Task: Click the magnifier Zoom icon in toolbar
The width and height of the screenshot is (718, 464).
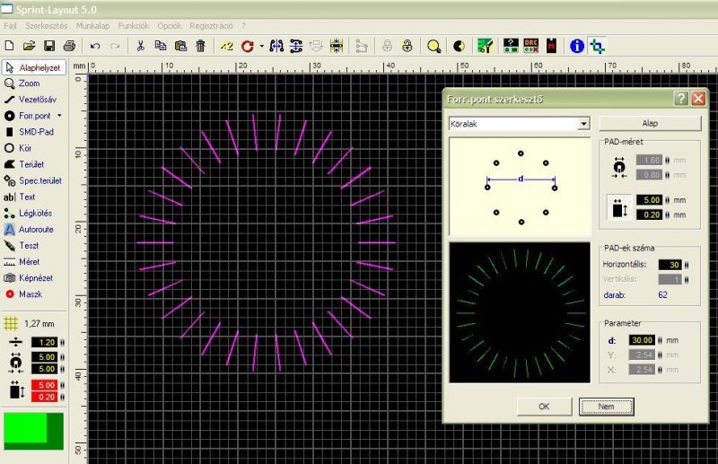Action: [433, 46]
